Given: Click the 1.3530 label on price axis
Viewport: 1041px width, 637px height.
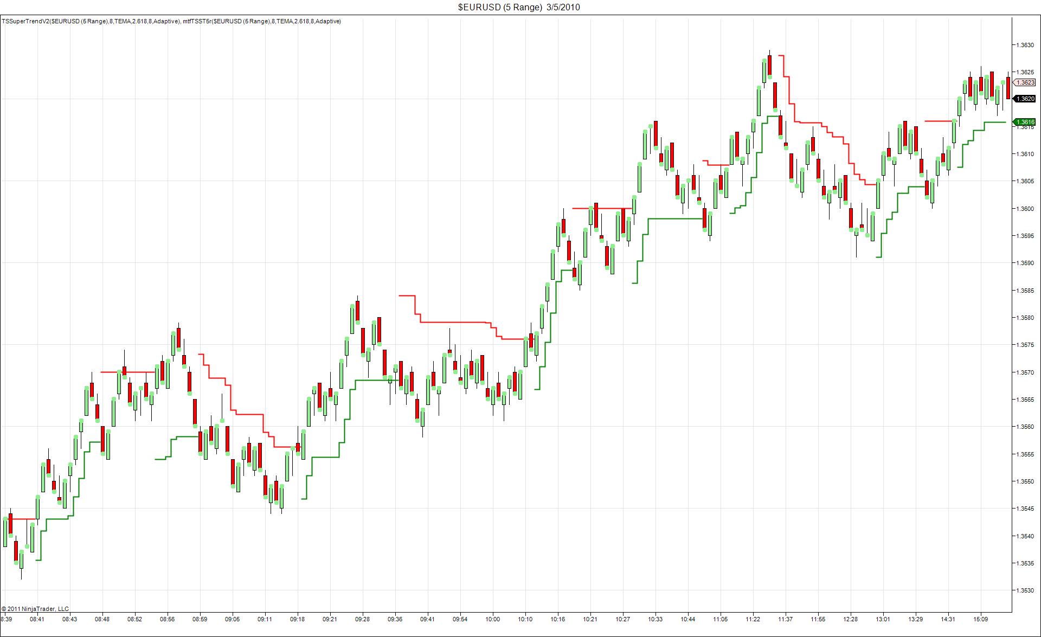Looking at the screenshot, I should click(1025, 590).
